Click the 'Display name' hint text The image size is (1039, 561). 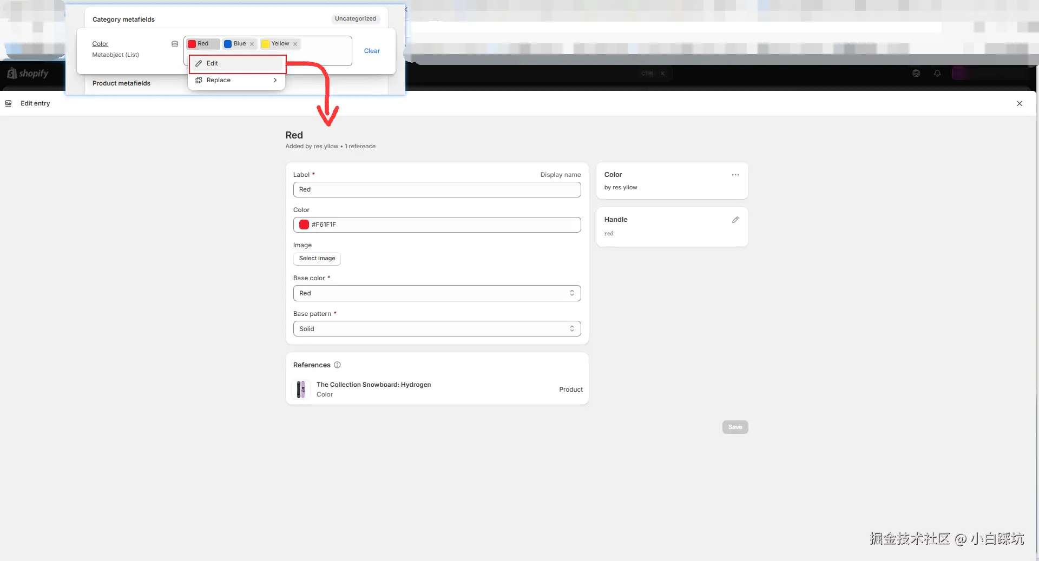coord(561,175)
